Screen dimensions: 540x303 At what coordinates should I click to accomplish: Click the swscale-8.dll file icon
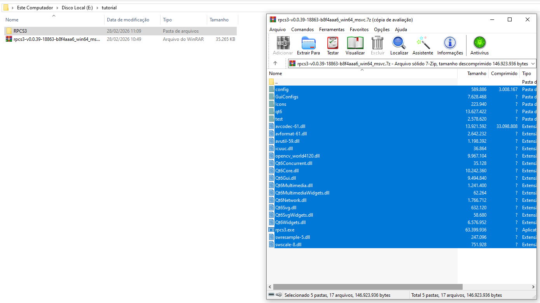coord(271,245)
